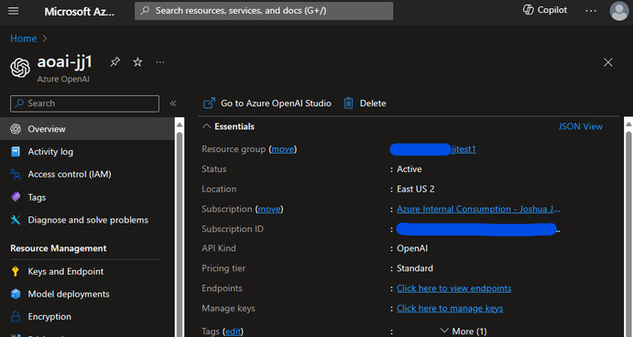
Task: Click the Model deployments cube icon
Action: click(x=16, y=294)
